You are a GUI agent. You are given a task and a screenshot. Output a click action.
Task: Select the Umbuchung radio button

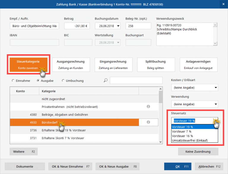click(63, 80)
